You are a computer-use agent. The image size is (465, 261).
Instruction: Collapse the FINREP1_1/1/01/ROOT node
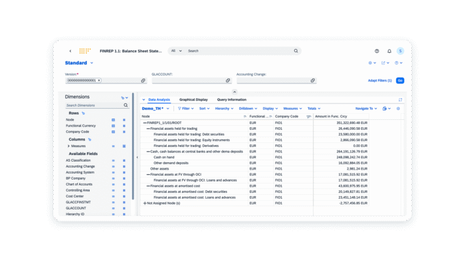pos(145,123)
